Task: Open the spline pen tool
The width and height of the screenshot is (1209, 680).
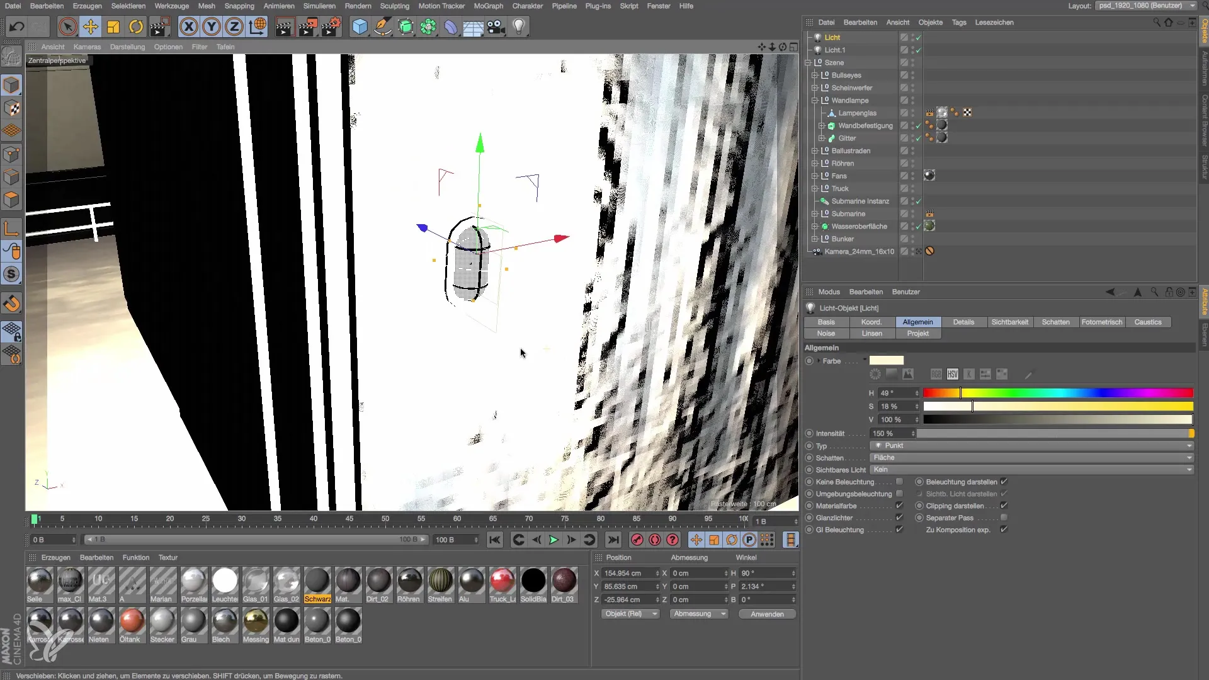Action: pos(383,26)
